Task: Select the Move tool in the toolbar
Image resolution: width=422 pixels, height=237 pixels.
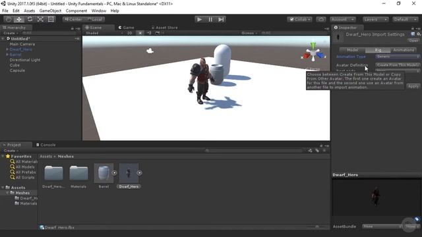Action: pyautogui.click(x=19, y=19)
